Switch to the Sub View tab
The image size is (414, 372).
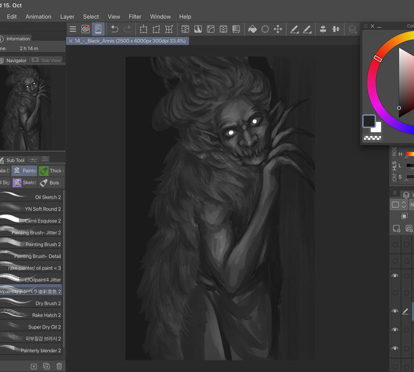click(x=47, y=61)
